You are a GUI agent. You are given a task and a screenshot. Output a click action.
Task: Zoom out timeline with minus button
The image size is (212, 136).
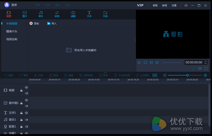[x=165, y=75]
